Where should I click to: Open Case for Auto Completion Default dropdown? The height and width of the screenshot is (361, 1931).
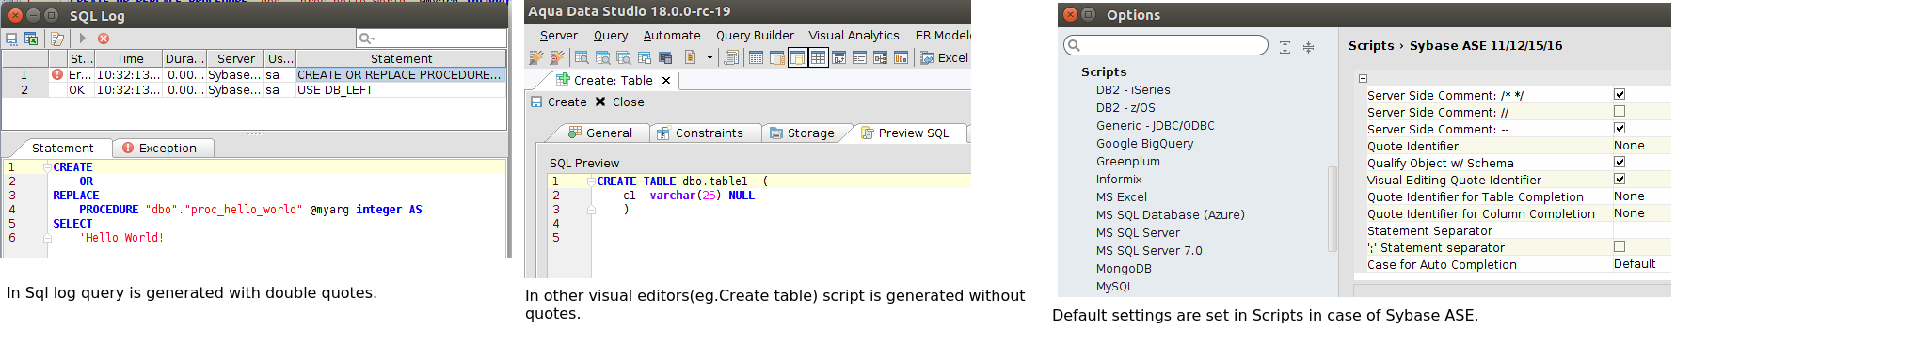1641,264
